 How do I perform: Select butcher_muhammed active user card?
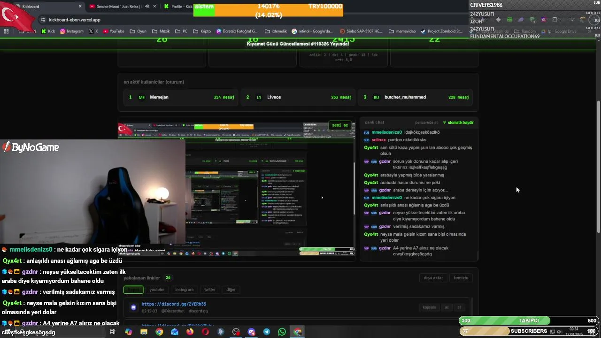pos(415,97)
